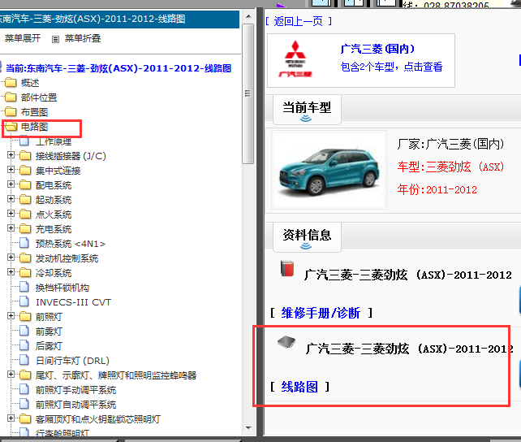This screenshot has height=442, width=521.
Task: Click the 后雾灯 document icon
Action: [x=24, y=345]
